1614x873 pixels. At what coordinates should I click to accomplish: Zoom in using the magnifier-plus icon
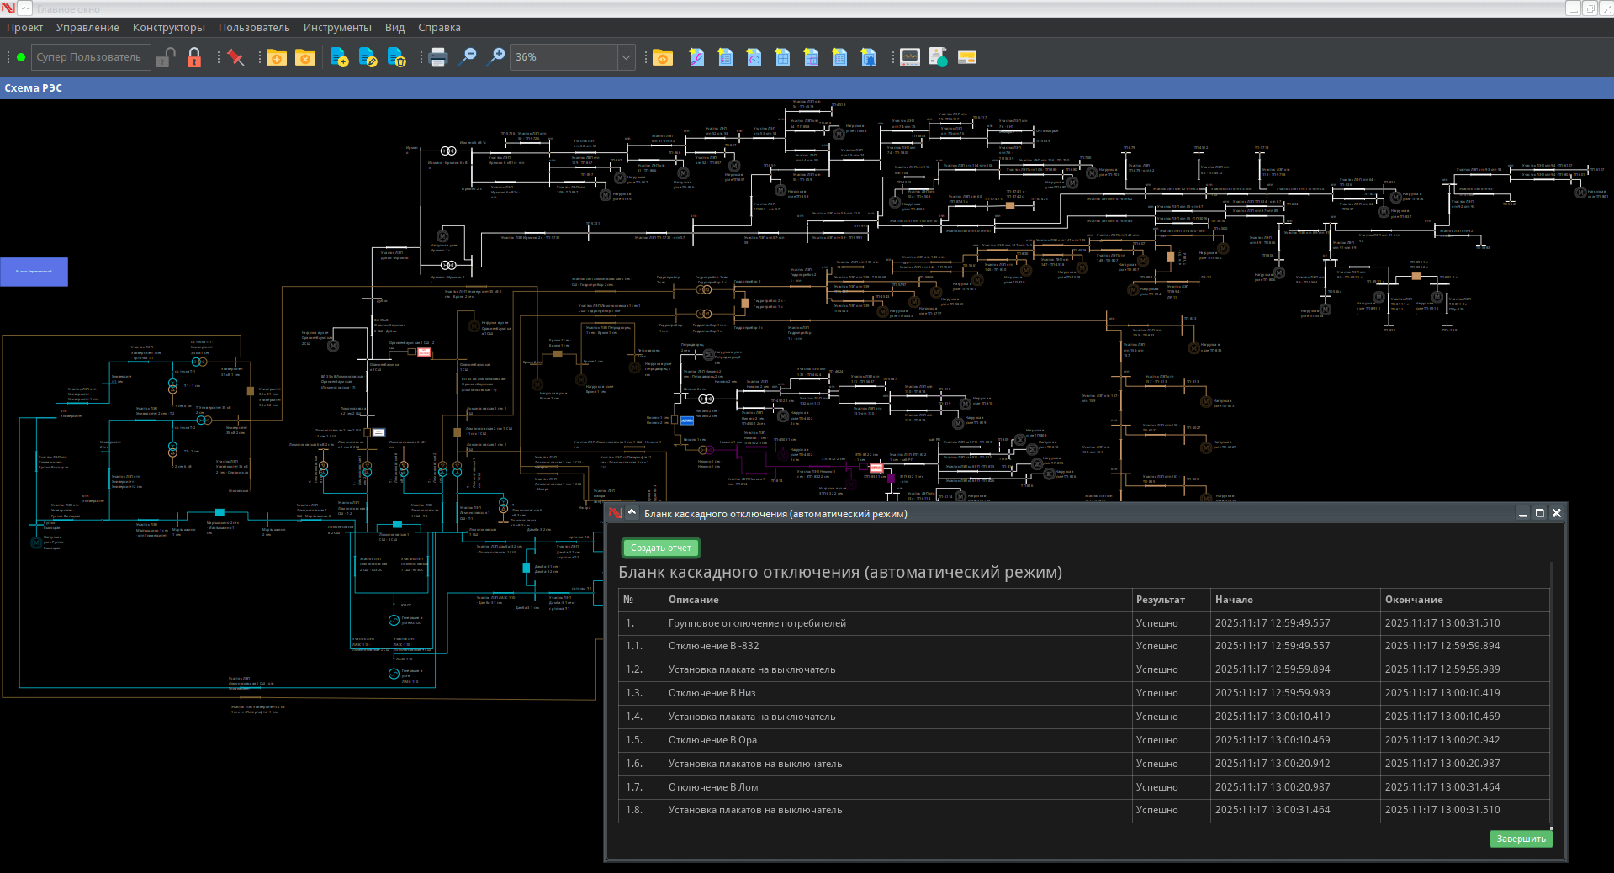pyautogui.click(x=495, y=57)
